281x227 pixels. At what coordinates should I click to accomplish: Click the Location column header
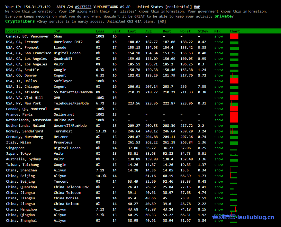[x=14, y=31]
